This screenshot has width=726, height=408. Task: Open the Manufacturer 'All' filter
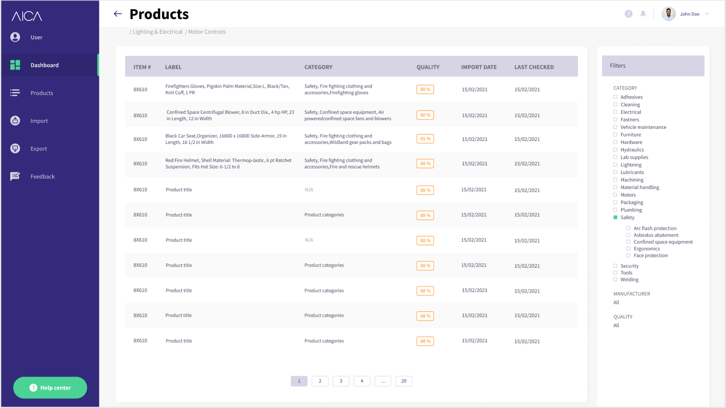pyautogui.click(x=616, y=302)
